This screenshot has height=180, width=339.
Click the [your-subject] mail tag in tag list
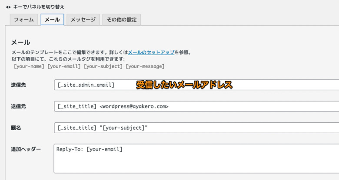click(103, 66)
